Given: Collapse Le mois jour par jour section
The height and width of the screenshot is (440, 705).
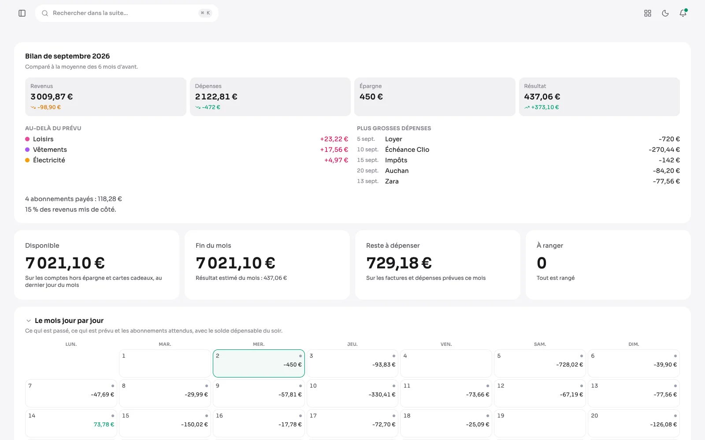Looking at the screenshot, I should (29, 321).
